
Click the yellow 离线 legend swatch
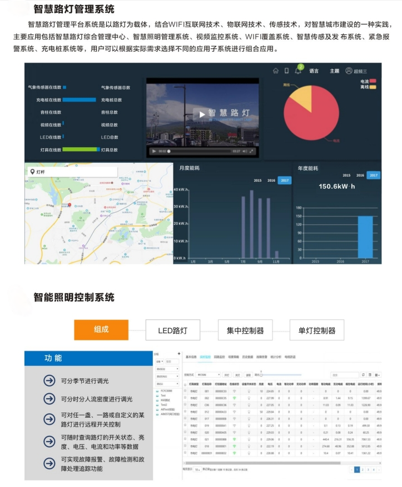pos(373,87)
